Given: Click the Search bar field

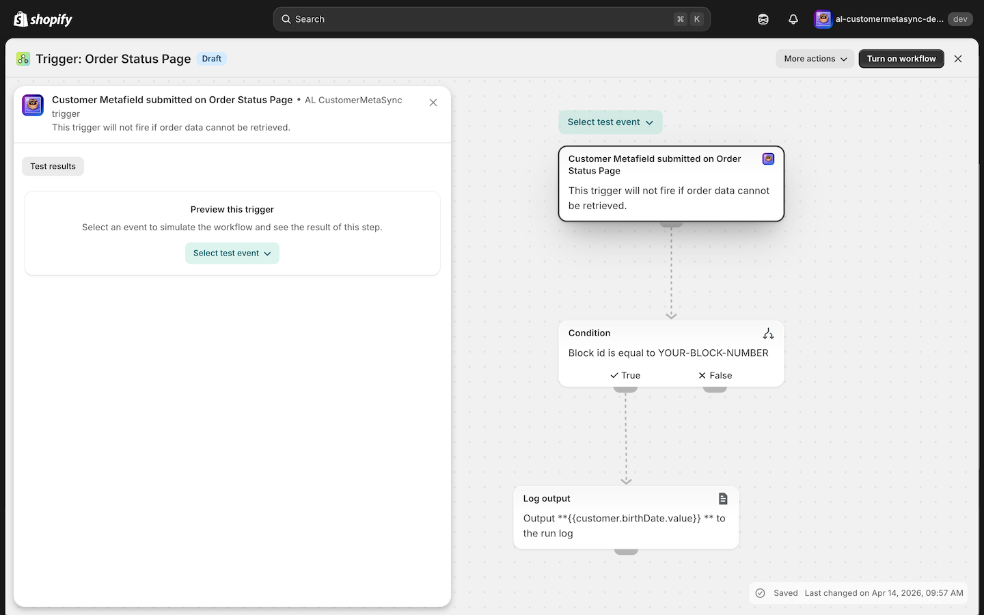Looking at the screenshot, I should (x=492, y=19).
